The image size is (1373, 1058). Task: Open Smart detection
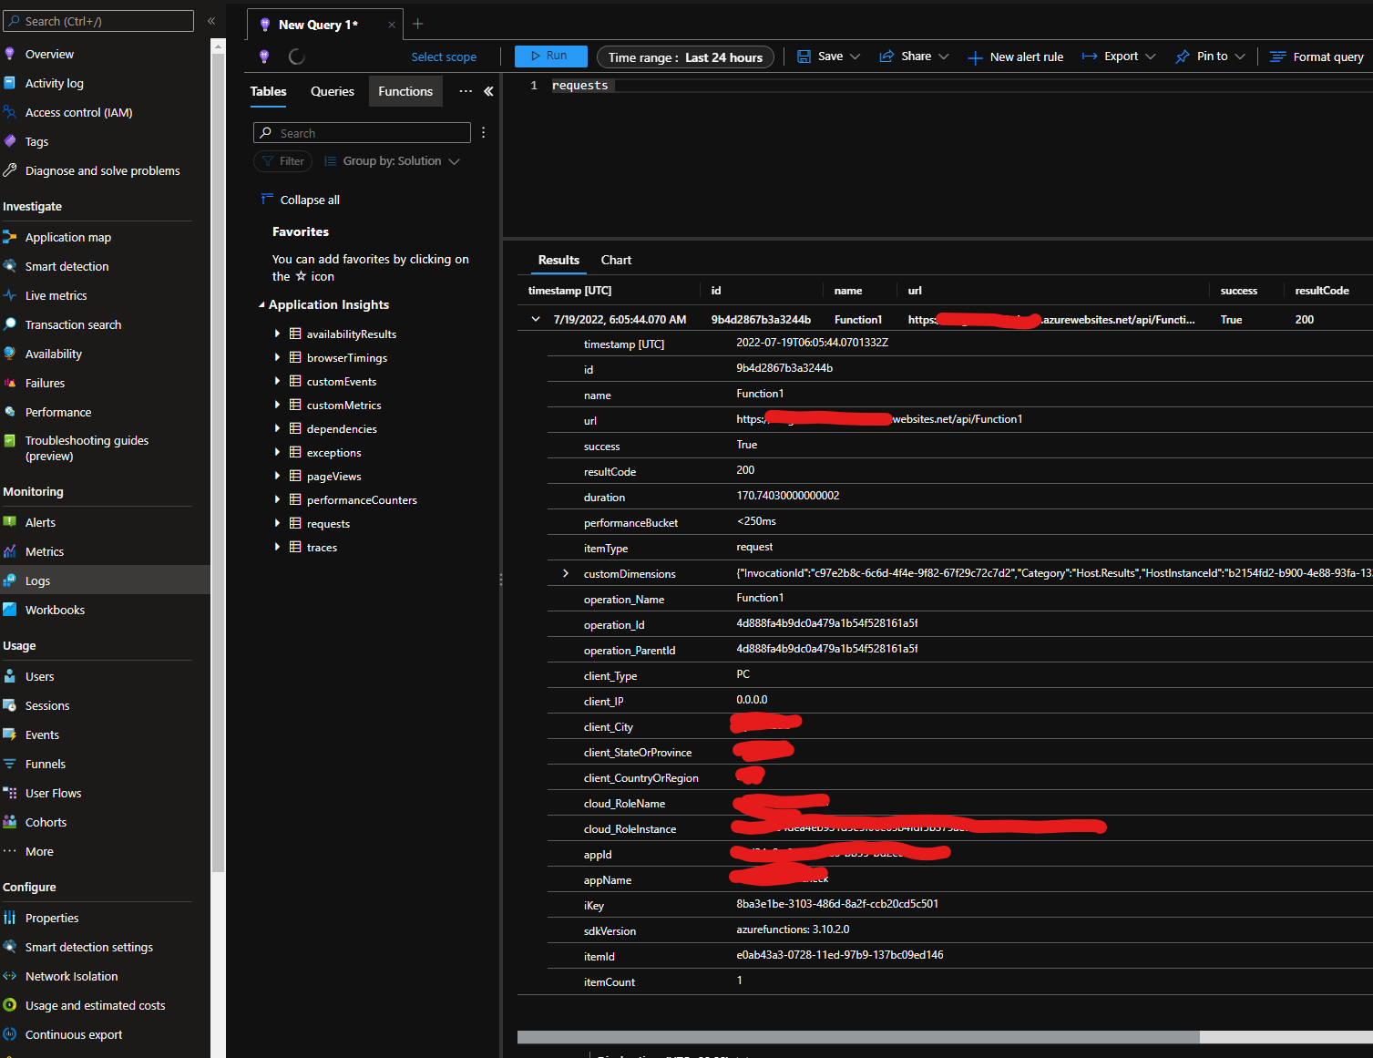pyautogui.click(x=67, y=267)
